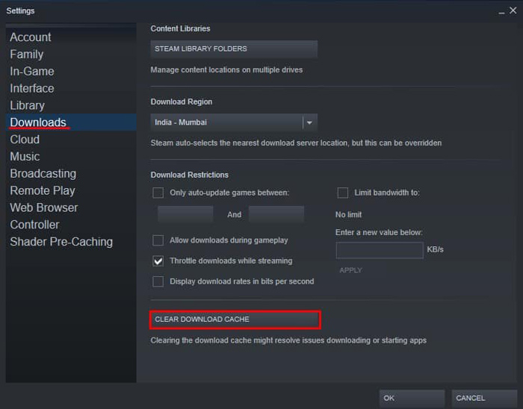Click the Apply bandwidth button
Viewport: 523px width, 409px height.
pos(350,270)
